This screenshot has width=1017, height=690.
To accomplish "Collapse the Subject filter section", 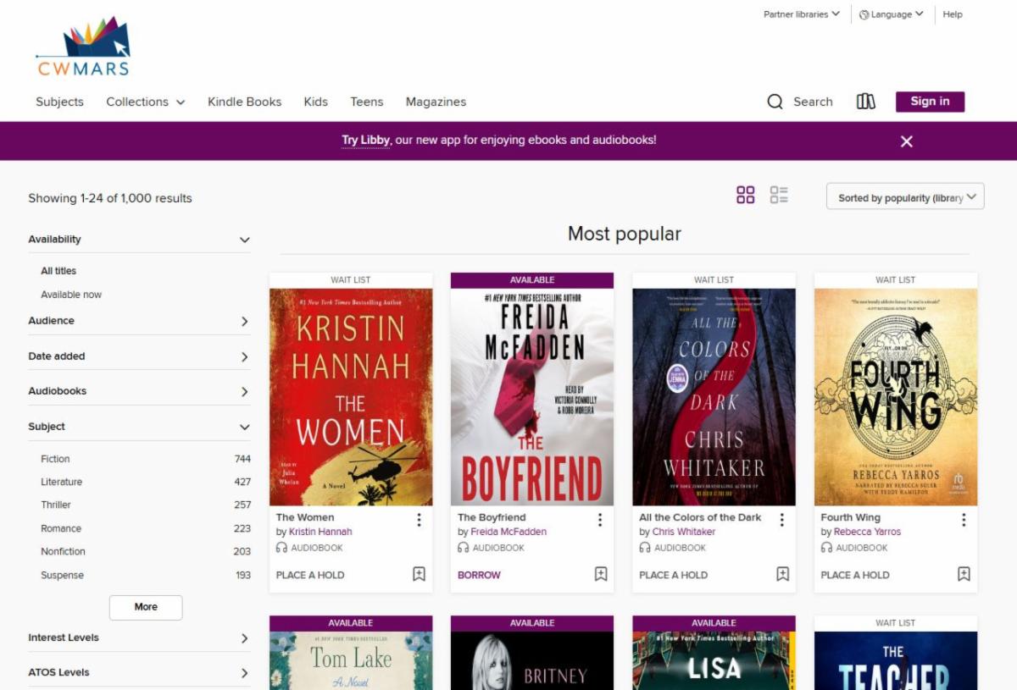I will point(139,427).
